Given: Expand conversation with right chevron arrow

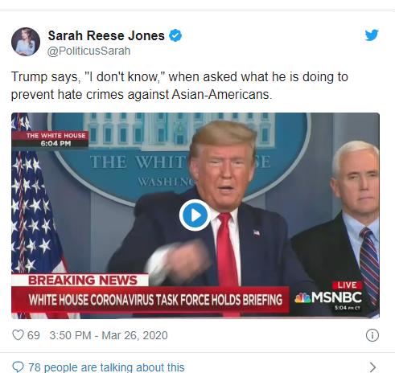Looking at the screenshot, I should point(372,367).
